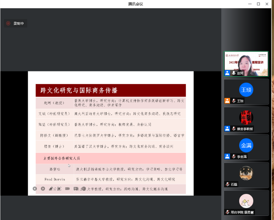Click the slide title 跨文化研究与国际商务传播

[x=79, y=90]
